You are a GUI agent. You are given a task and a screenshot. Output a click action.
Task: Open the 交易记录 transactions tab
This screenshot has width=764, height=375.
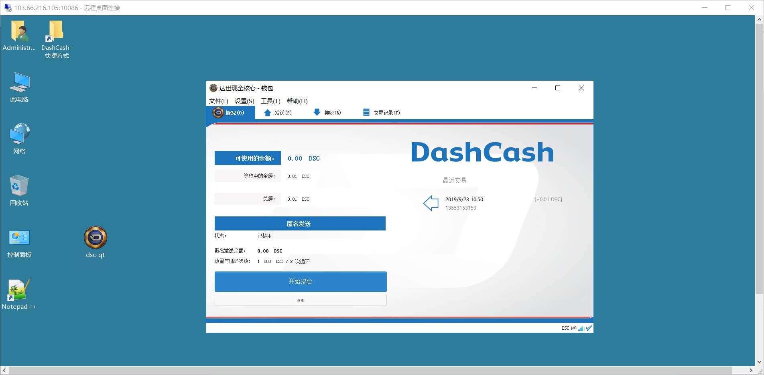(x=381, y=113)
